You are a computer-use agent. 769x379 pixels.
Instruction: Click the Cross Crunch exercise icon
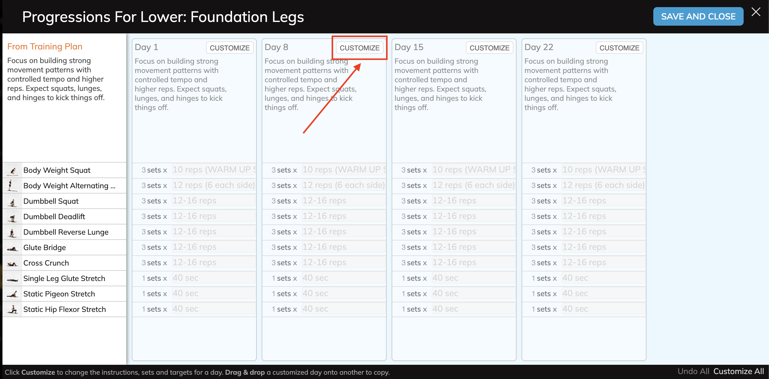(x=12, y=263)
